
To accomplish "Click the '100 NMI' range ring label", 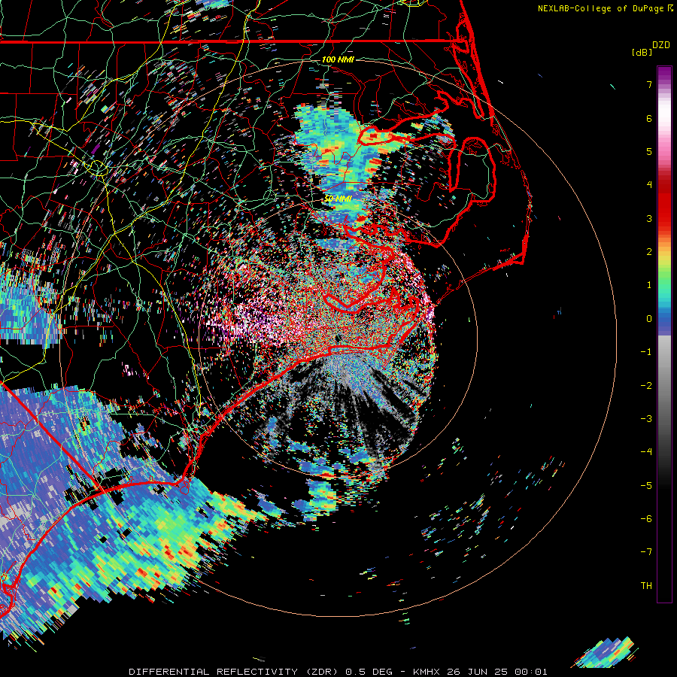I will [338, 59].
